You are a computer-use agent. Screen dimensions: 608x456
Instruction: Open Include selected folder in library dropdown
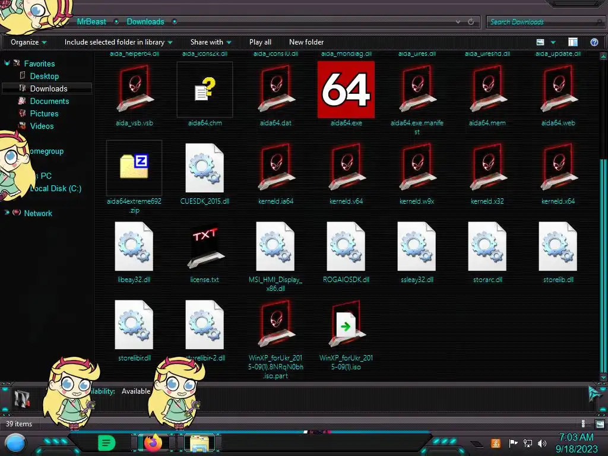(x=118, y=42)
